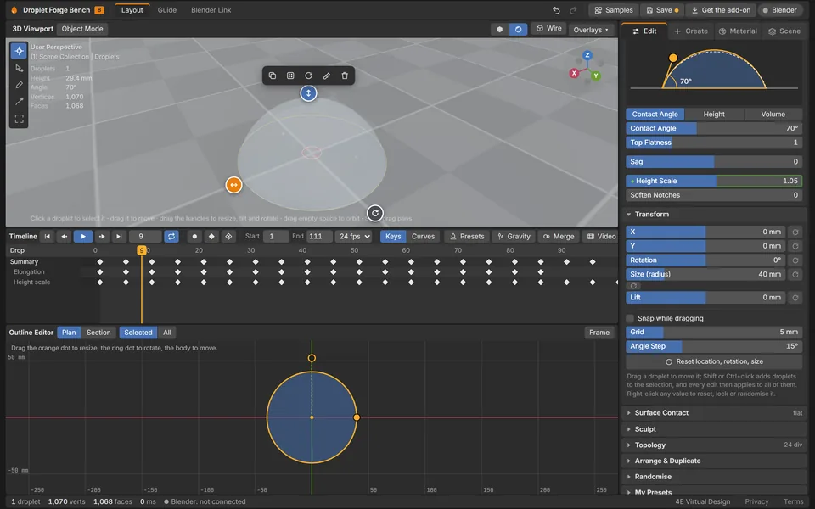
Task: Jump to timeline start
Action: click(x=48, y=237)
